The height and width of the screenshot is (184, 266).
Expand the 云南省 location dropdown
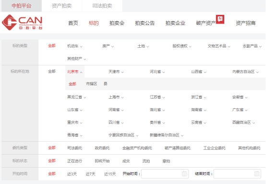pos(199,122)
